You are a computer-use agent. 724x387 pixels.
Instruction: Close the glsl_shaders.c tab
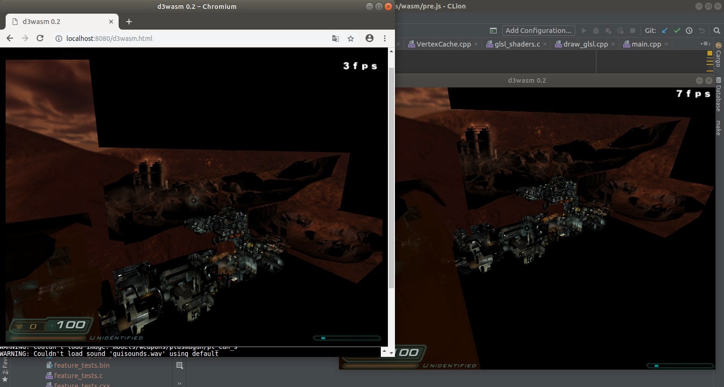[545, 44]
